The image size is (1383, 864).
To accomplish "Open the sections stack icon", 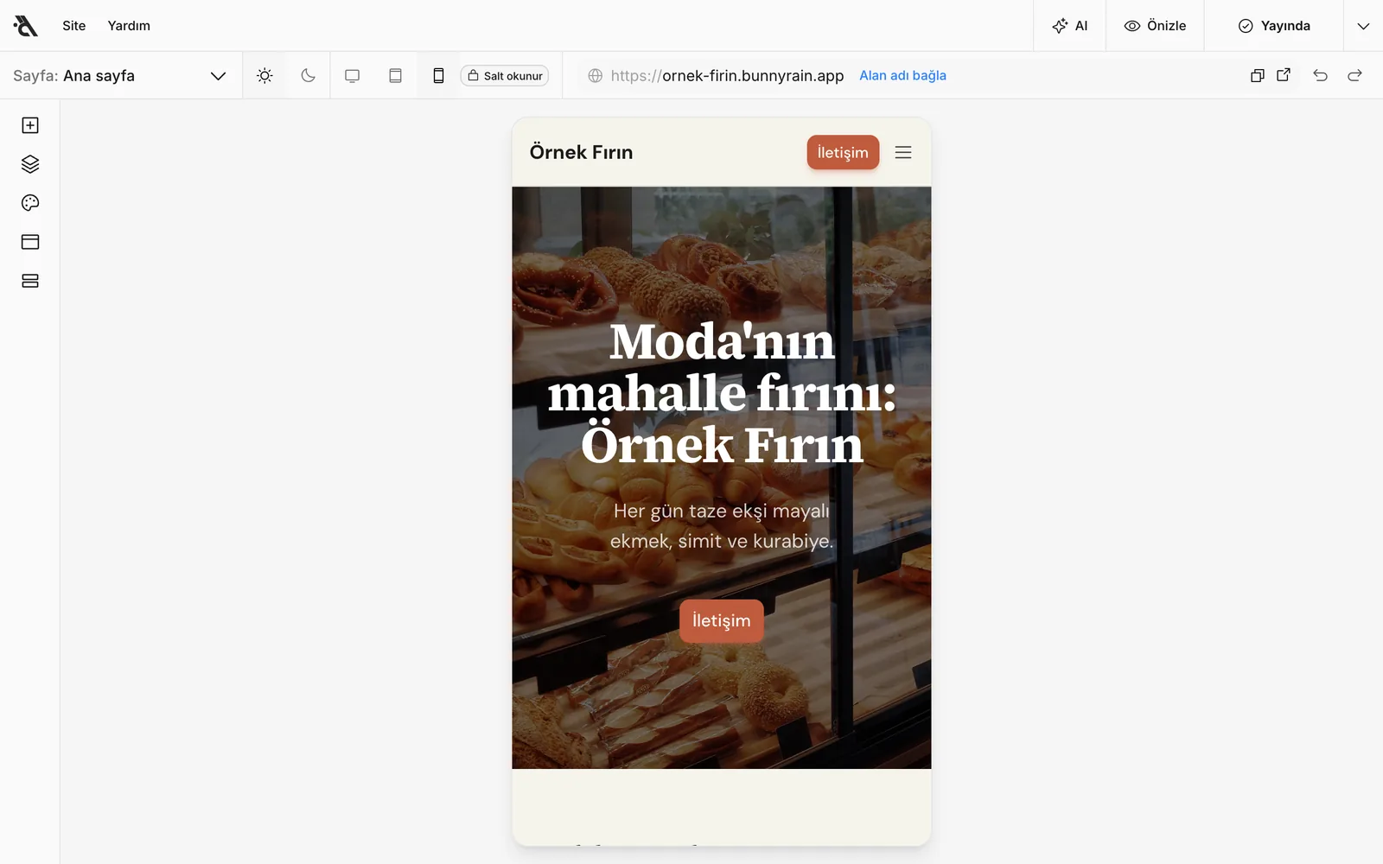I will [x=30, y=281].
